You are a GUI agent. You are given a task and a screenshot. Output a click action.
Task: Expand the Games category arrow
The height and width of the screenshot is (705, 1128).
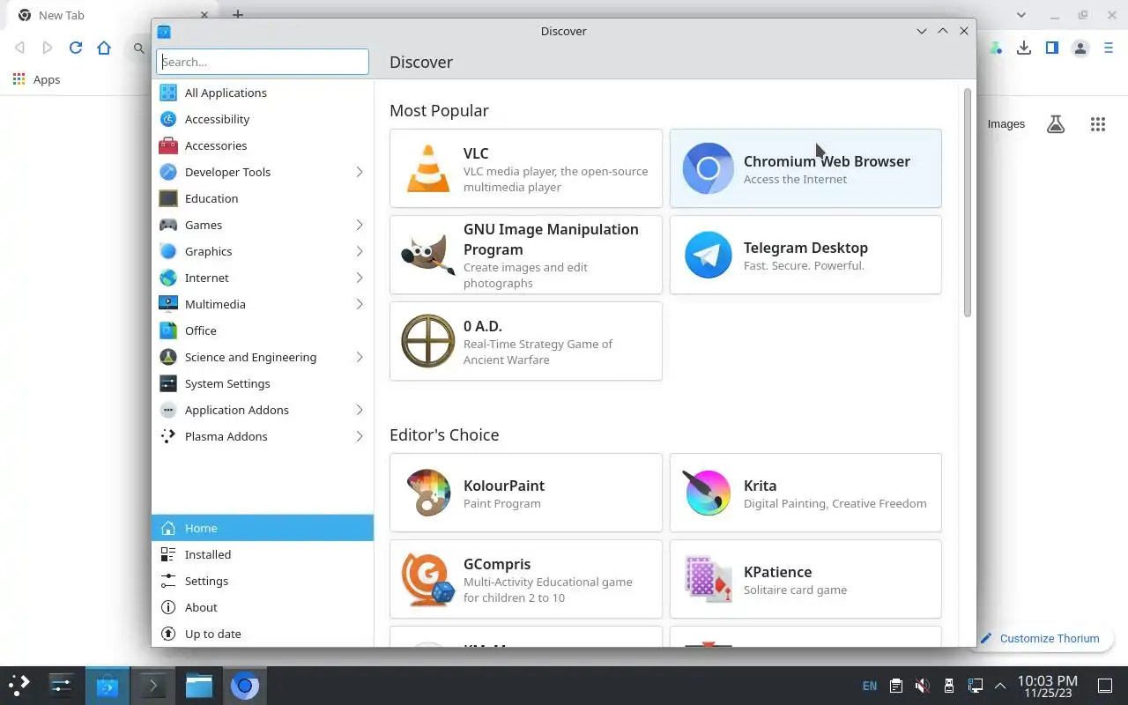pos(360,225)
